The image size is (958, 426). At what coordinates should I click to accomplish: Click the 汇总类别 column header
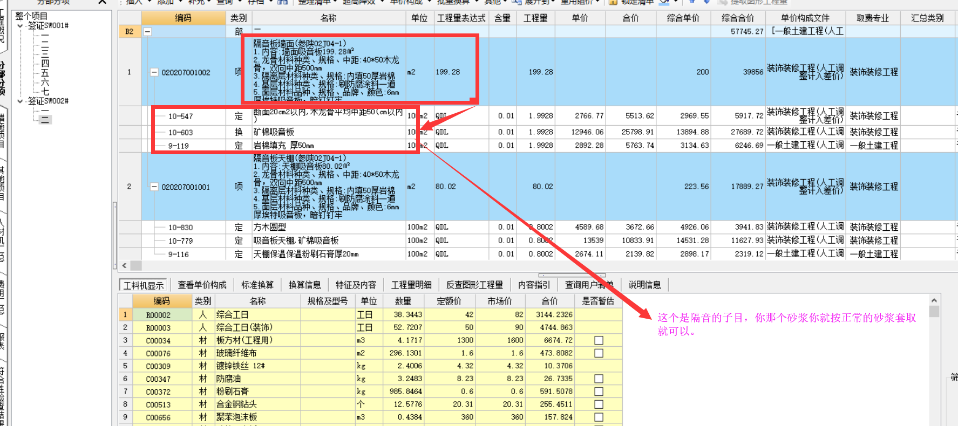[x=927, y=18]
